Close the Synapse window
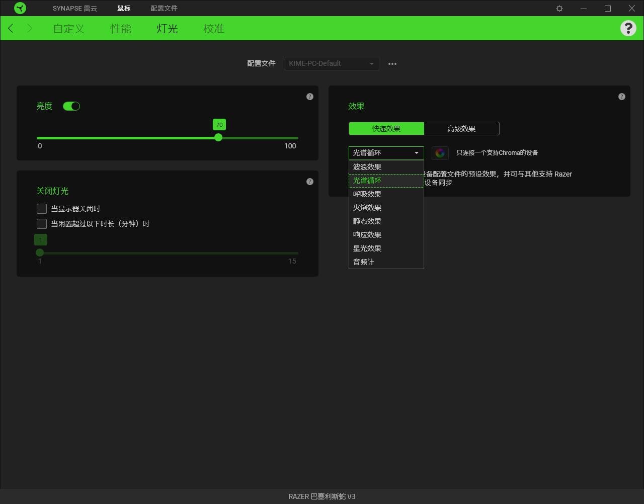 632,9
